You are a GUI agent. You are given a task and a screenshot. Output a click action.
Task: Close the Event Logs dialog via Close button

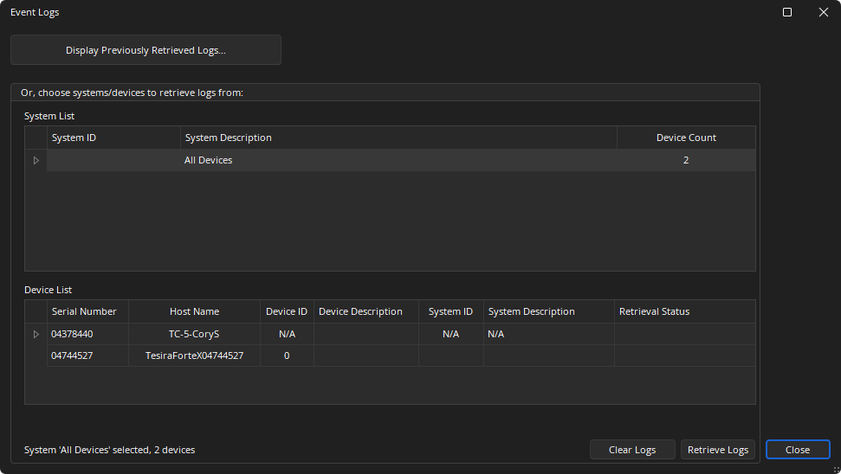[x=797, y=450]
